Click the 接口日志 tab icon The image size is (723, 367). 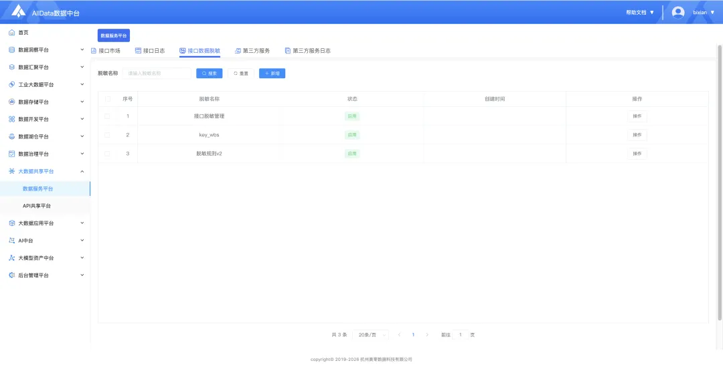click(138, 51)
